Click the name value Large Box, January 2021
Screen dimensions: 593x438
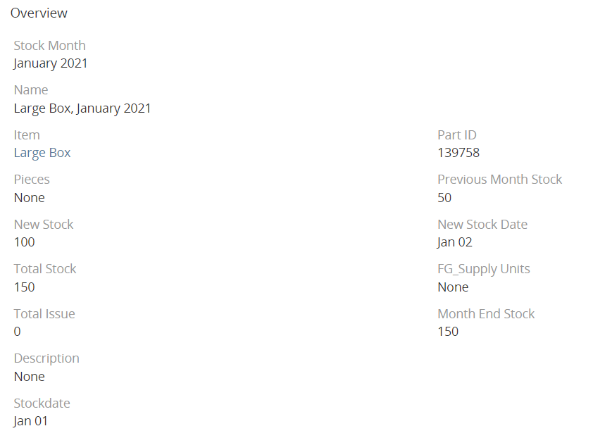82,108
